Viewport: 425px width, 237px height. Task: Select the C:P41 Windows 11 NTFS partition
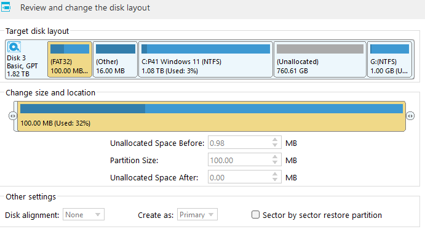click(205, 59)
